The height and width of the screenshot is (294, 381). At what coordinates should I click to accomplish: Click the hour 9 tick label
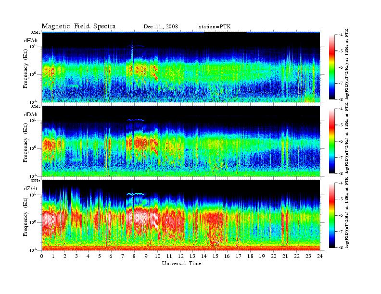pyautogui.click(x=146, y=256)
